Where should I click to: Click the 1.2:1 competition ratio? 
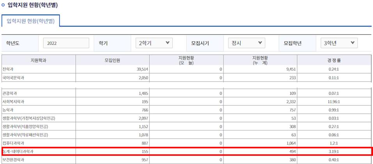click(334, 143)
